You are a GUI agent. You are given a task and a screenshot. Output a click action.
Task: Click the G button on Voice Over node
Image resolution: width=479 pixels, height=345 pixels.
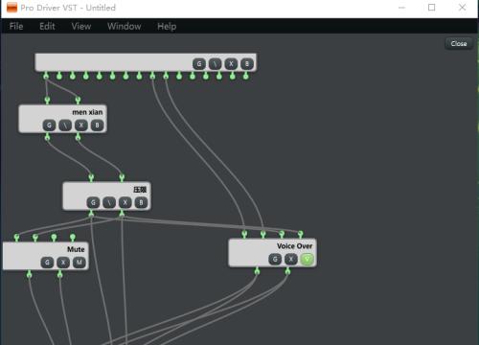[x=275, y=259]
